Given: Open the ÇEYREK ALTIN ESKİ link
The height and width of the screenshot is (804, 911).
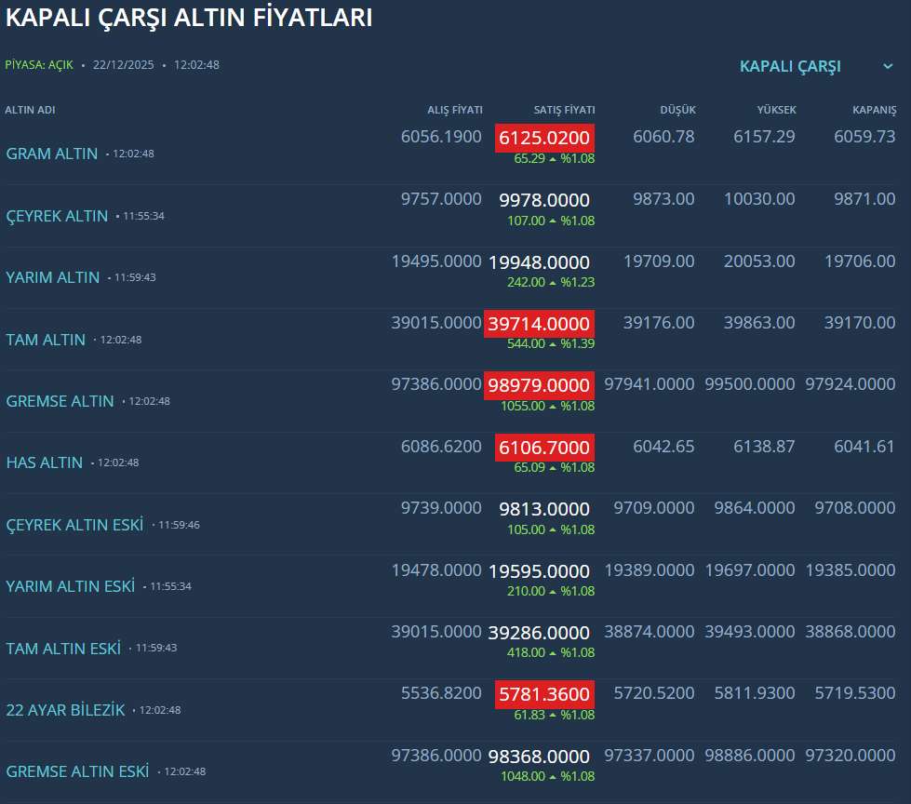Looking at the screenshot, I should [74, 525].
